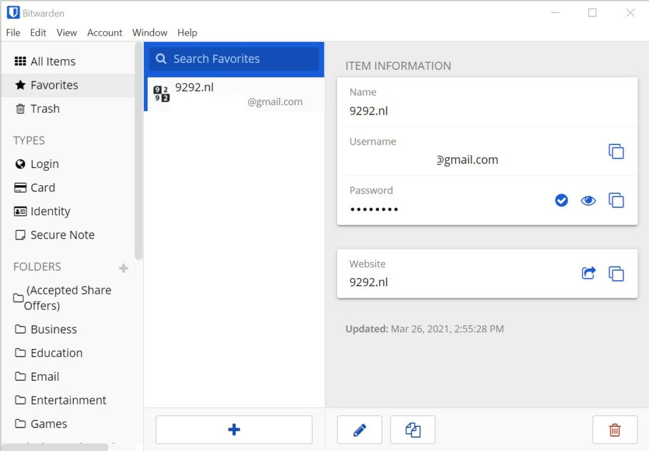Screen dimensions: 649x451
Task: Filter by Identity type
Action: point(42,211)
